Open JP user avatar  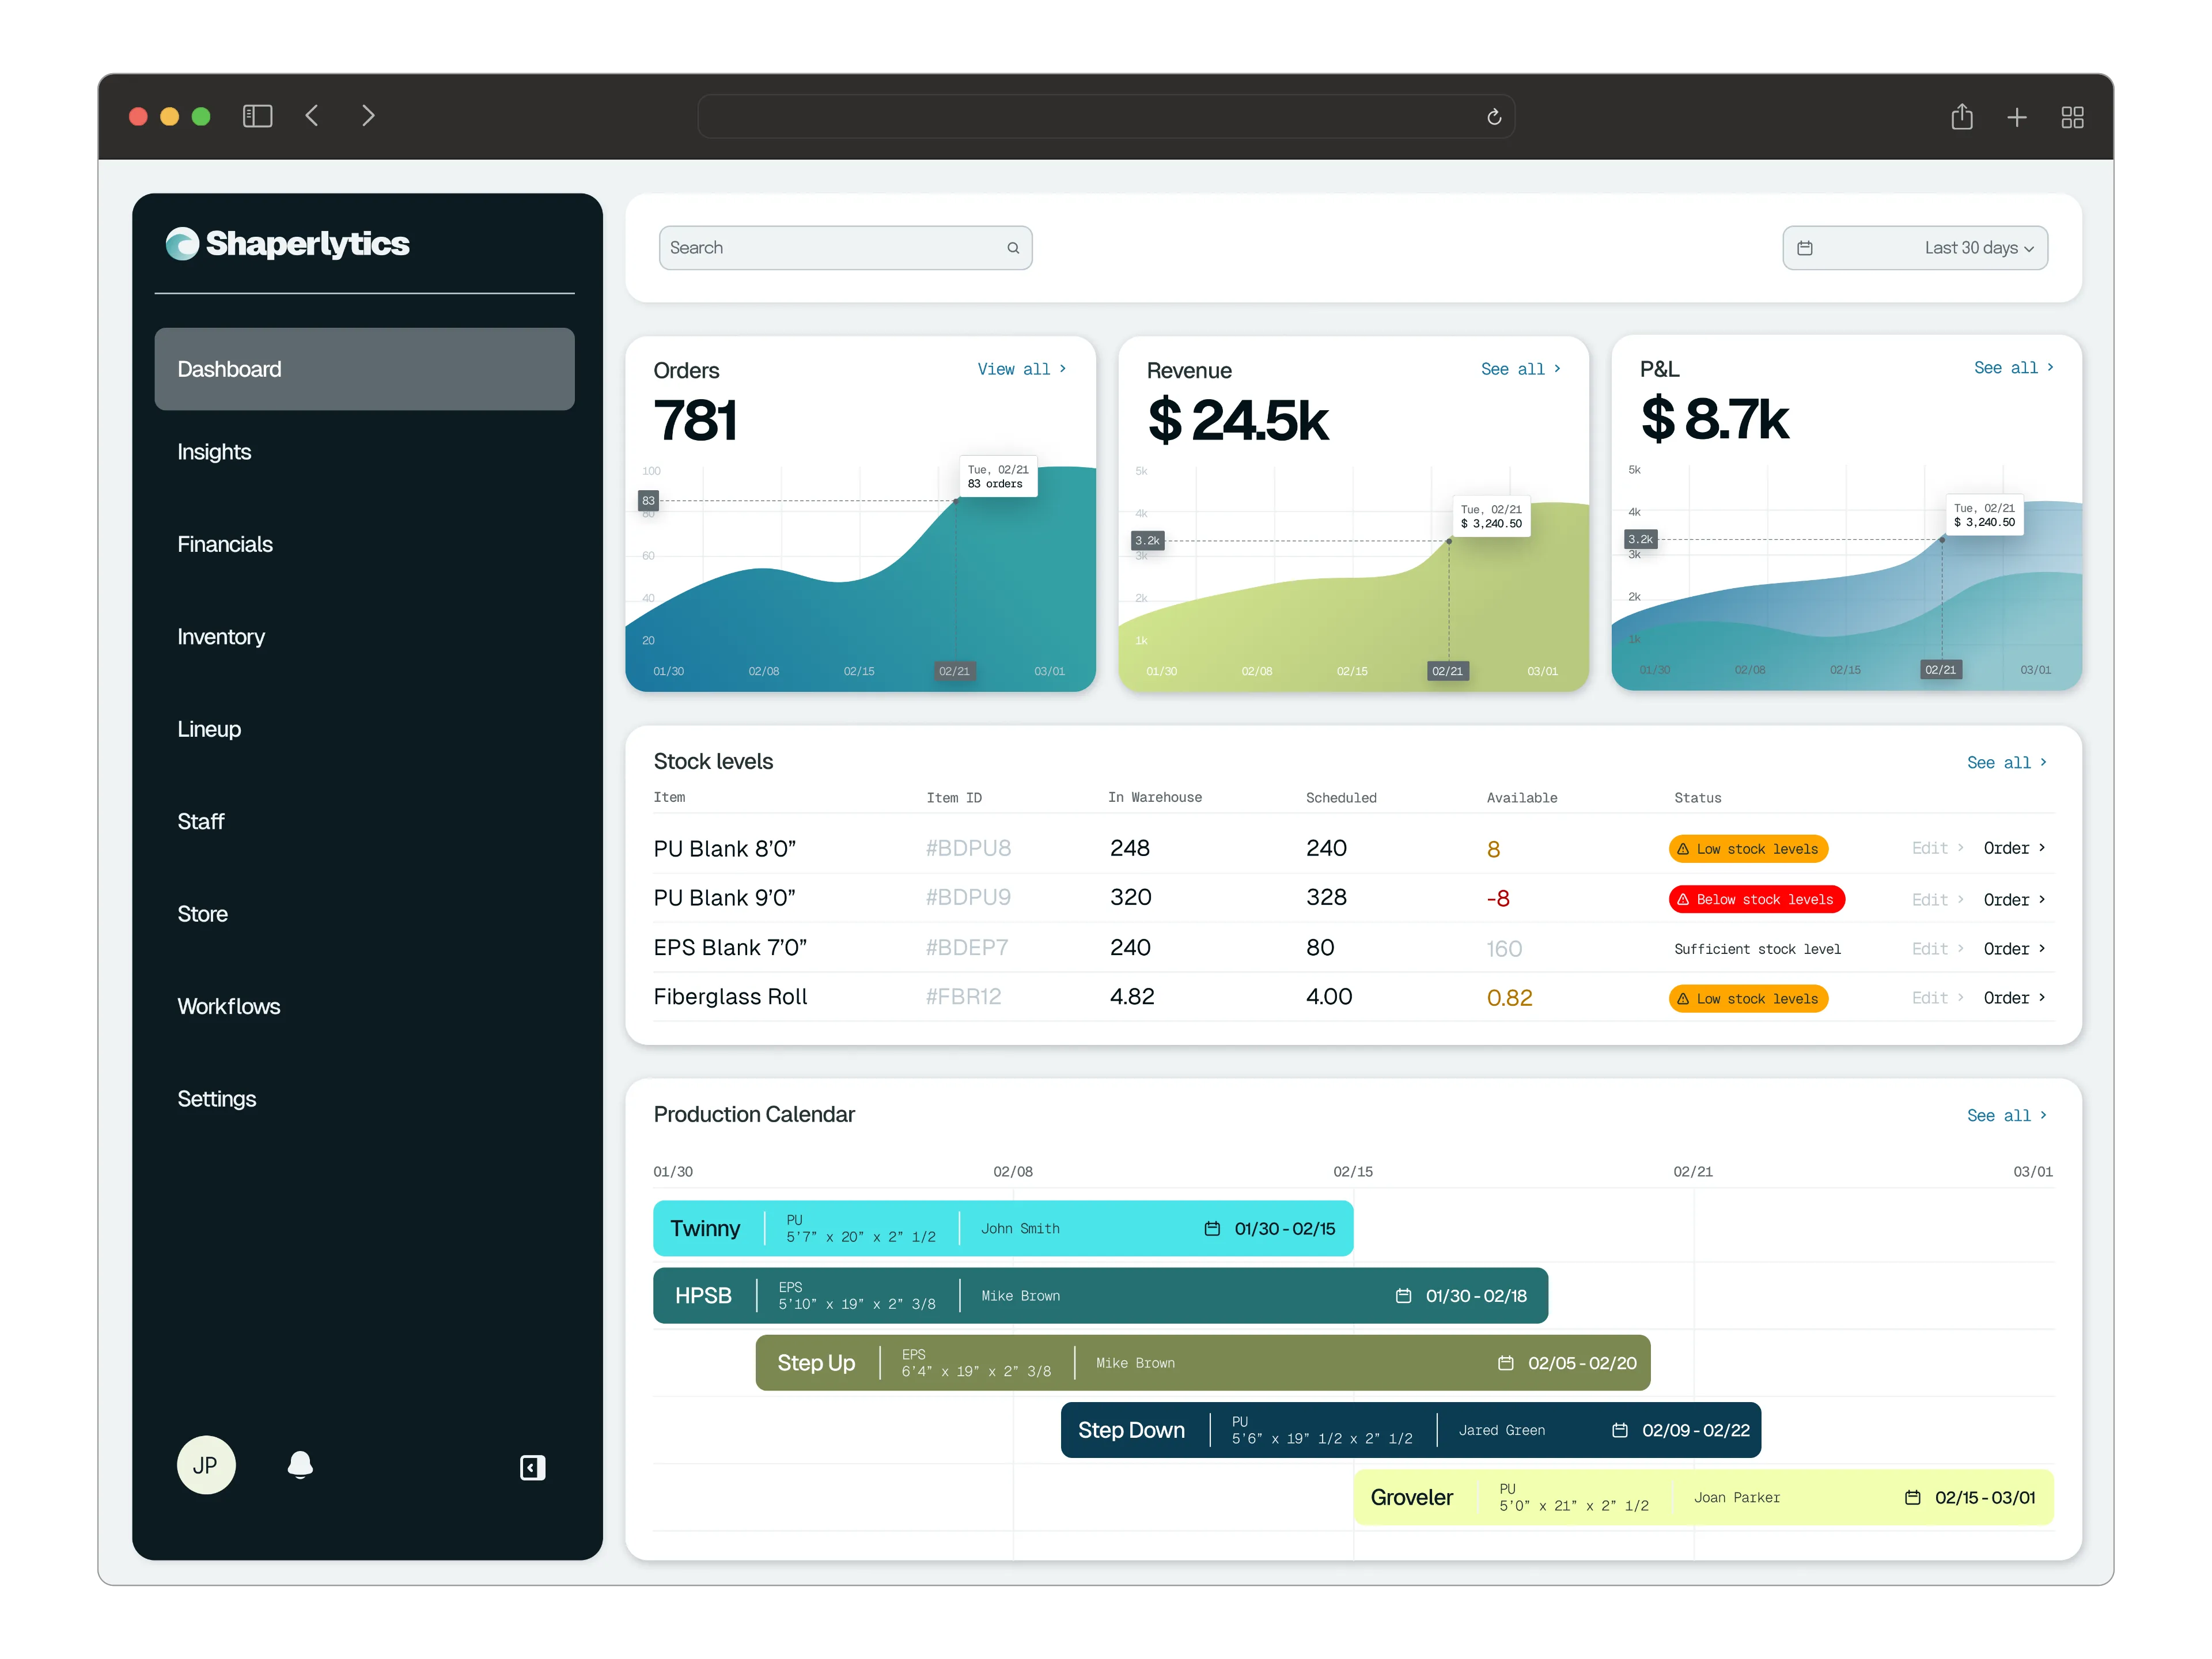(x=206, y=1465)
